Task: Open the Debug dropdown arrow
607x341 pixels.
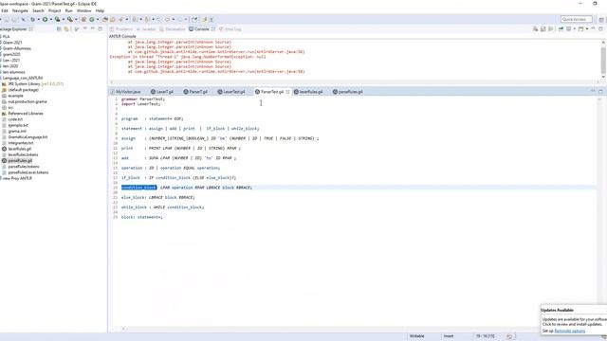Action: coord(38,19)
